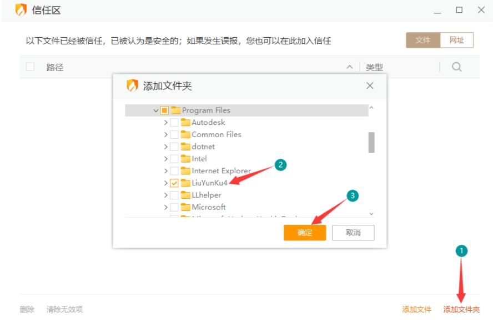Image resolution: width=493 pixels, height=327 pixels.
Task: Select the Program Files folder name
Action: (x=207, y=110)
